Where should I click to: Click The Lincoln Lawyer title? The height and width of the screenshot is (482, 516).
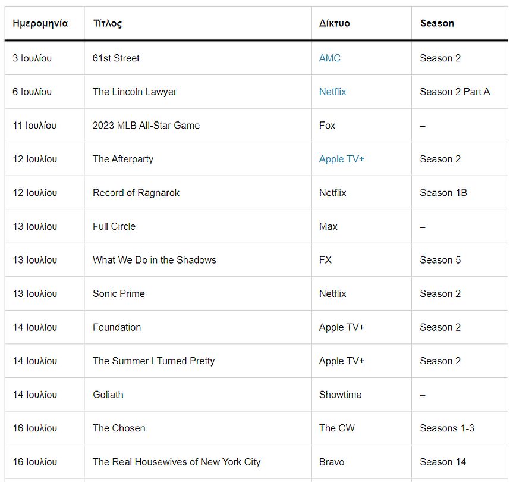[134, 92]
